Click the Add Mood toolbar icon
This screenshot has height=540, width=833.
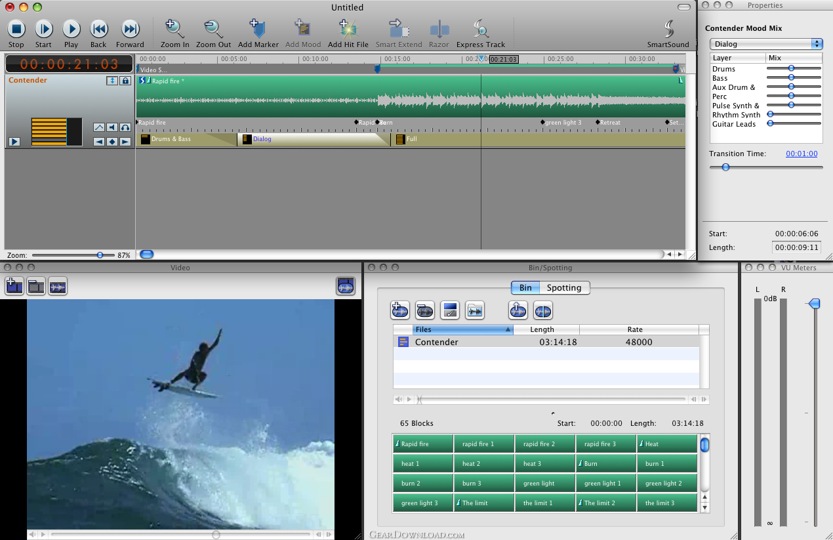coord(302,29)
